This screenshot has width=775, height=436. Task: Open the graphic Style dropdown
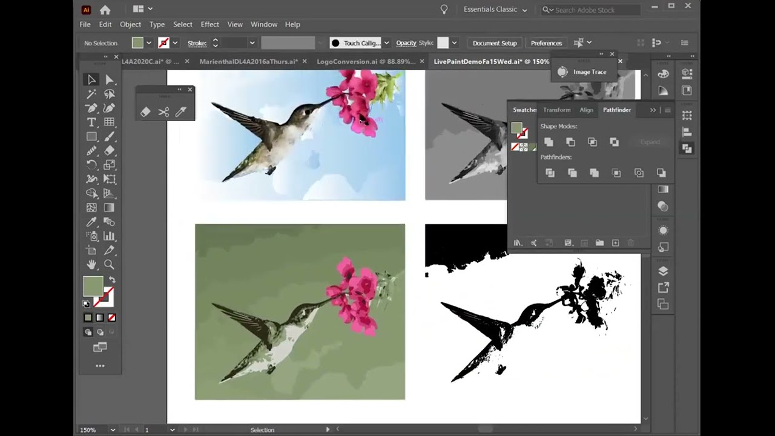pos(454,43)
